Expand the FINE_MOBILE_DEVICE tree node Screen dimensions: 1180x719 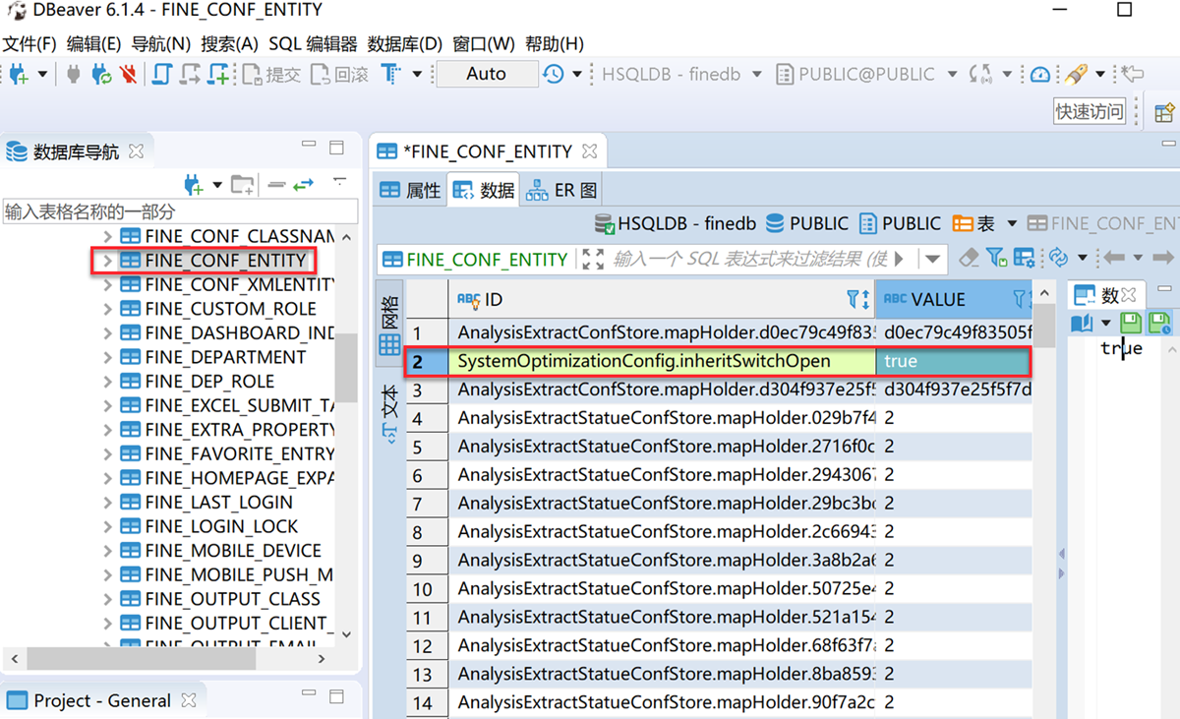click(108, 550)
